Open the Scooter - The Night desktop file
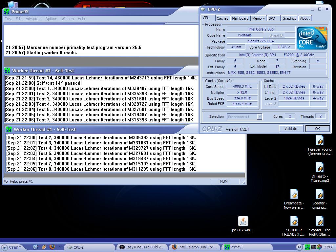This screenshot has height=252, width=336. point(320,226)
